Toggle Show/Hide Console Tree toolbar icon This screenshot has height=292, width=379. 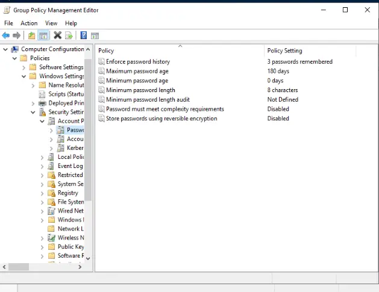43,36
